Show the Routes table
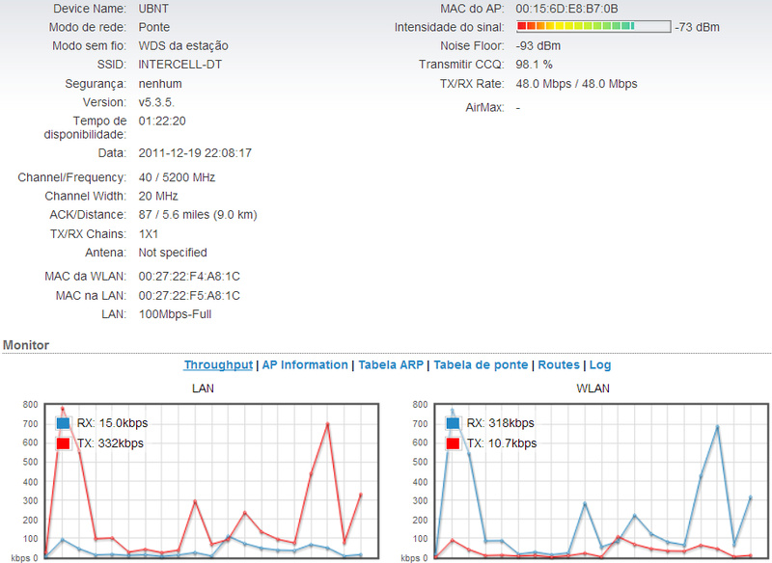The image size is (772, 563). [x=559, y=364]
